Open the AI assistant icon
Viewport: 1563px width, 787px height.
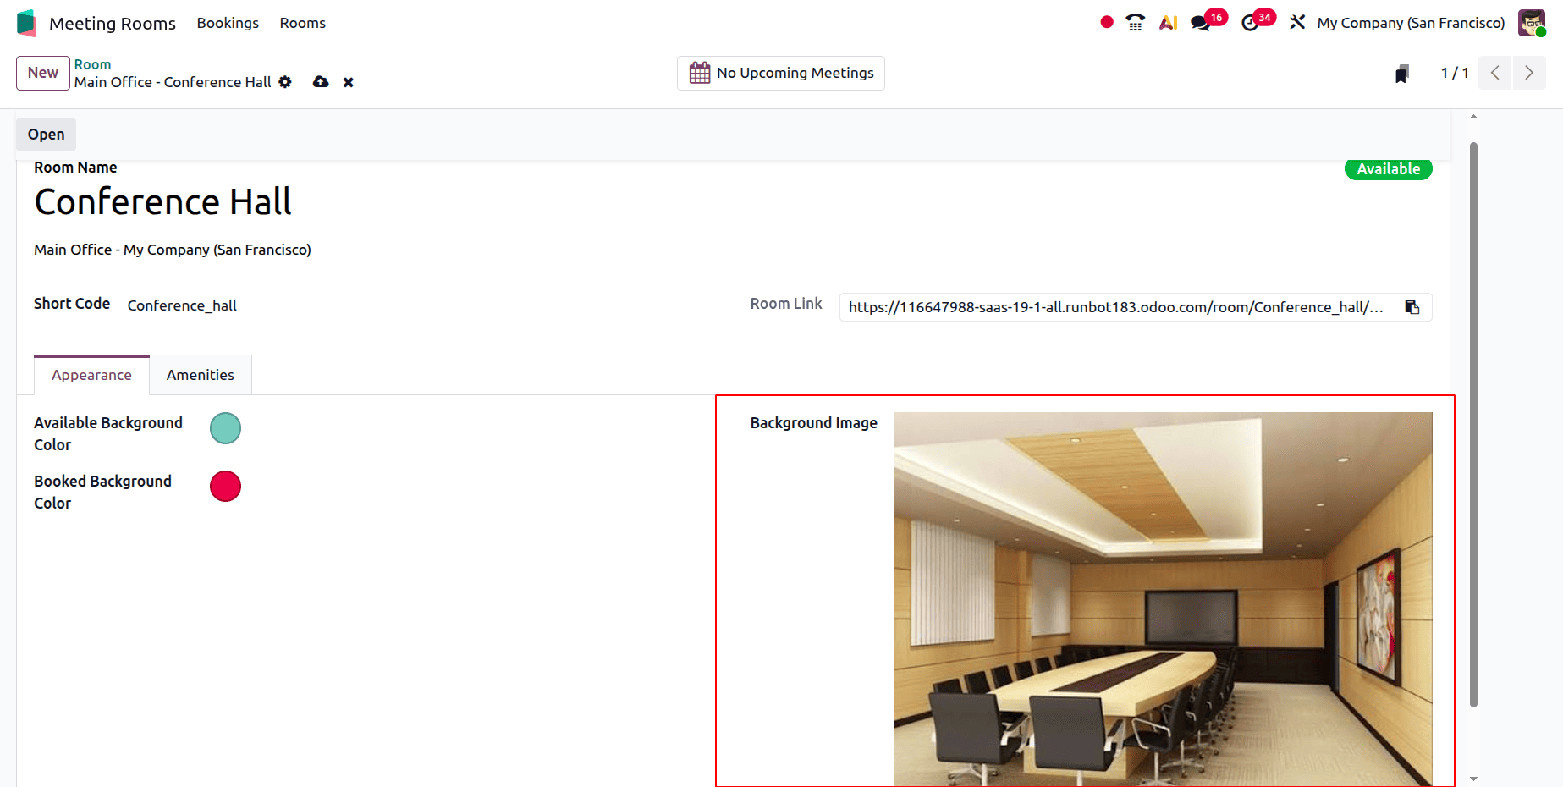pyautogui.click(x=1169, y=23)
